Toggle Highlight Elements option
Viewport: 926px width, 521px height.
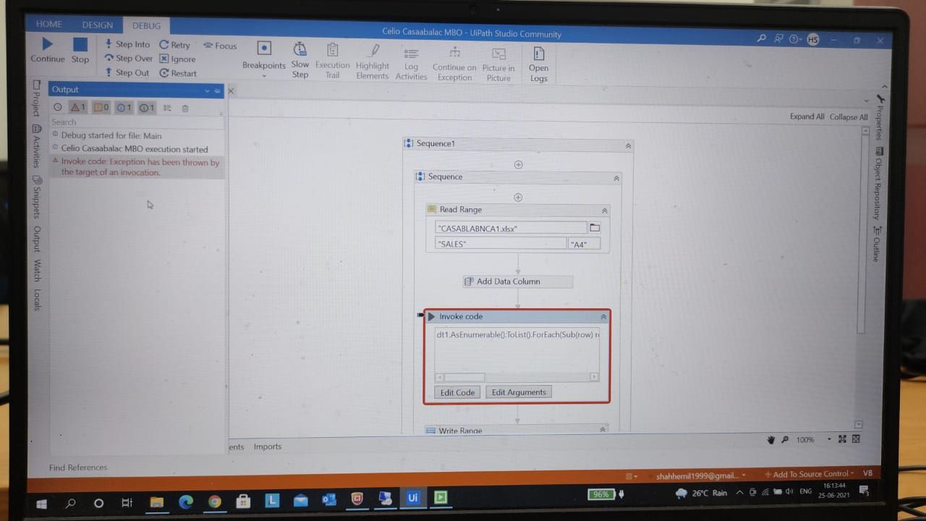(x=373, y=61)
